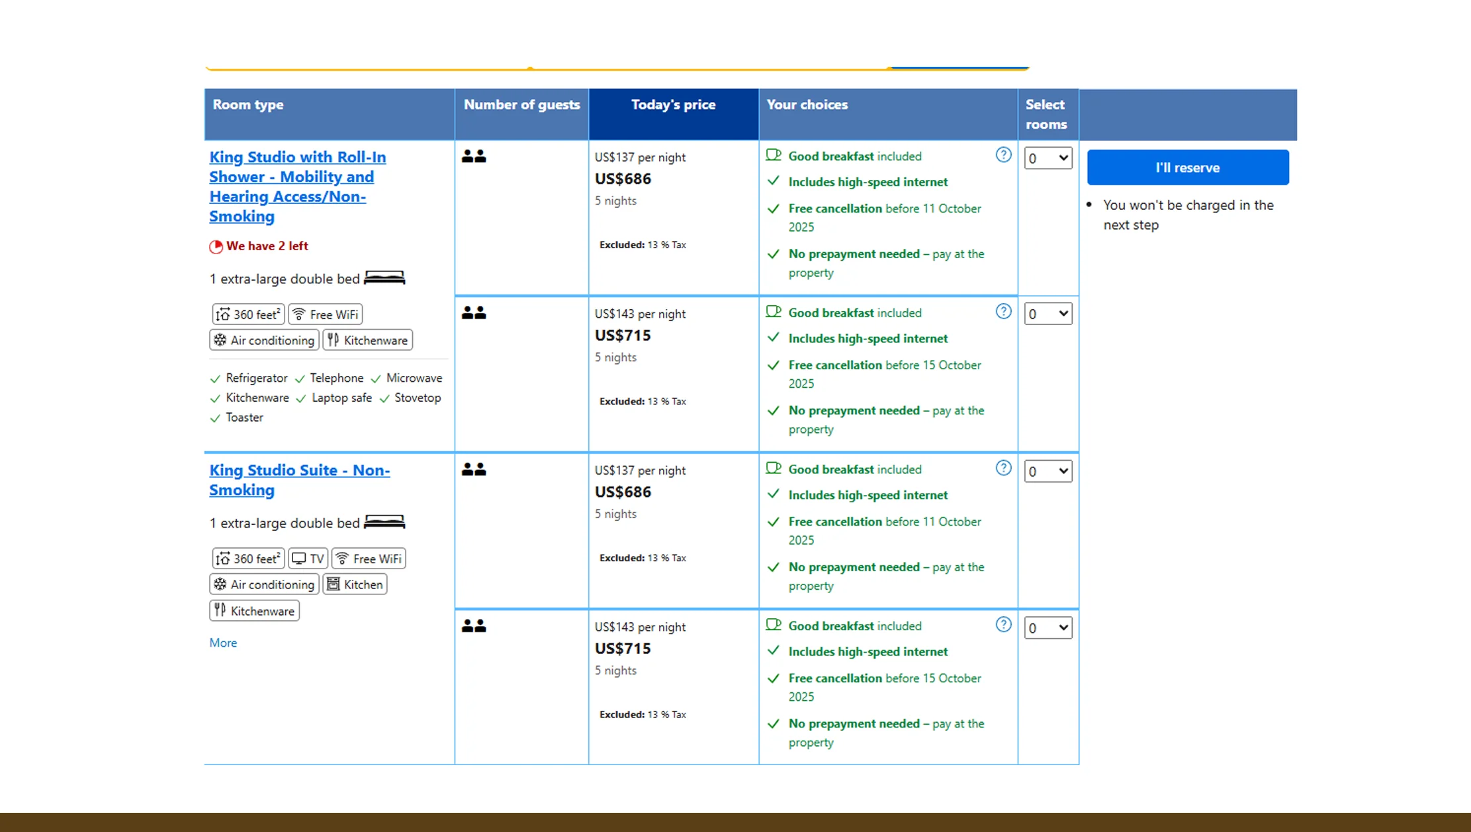The height and width of the screenshot is (832, 1471).
Task: Open the room quantity dropdown for the US$686 Roll-In option
Action: tap(1048, 158)
